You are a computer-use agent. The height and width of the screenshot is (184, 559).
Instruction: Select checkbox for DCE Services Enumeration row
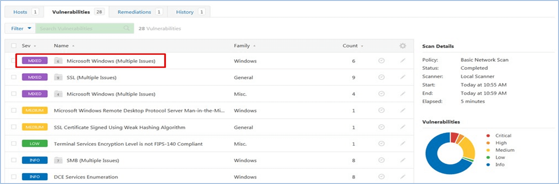click(14, 177)
